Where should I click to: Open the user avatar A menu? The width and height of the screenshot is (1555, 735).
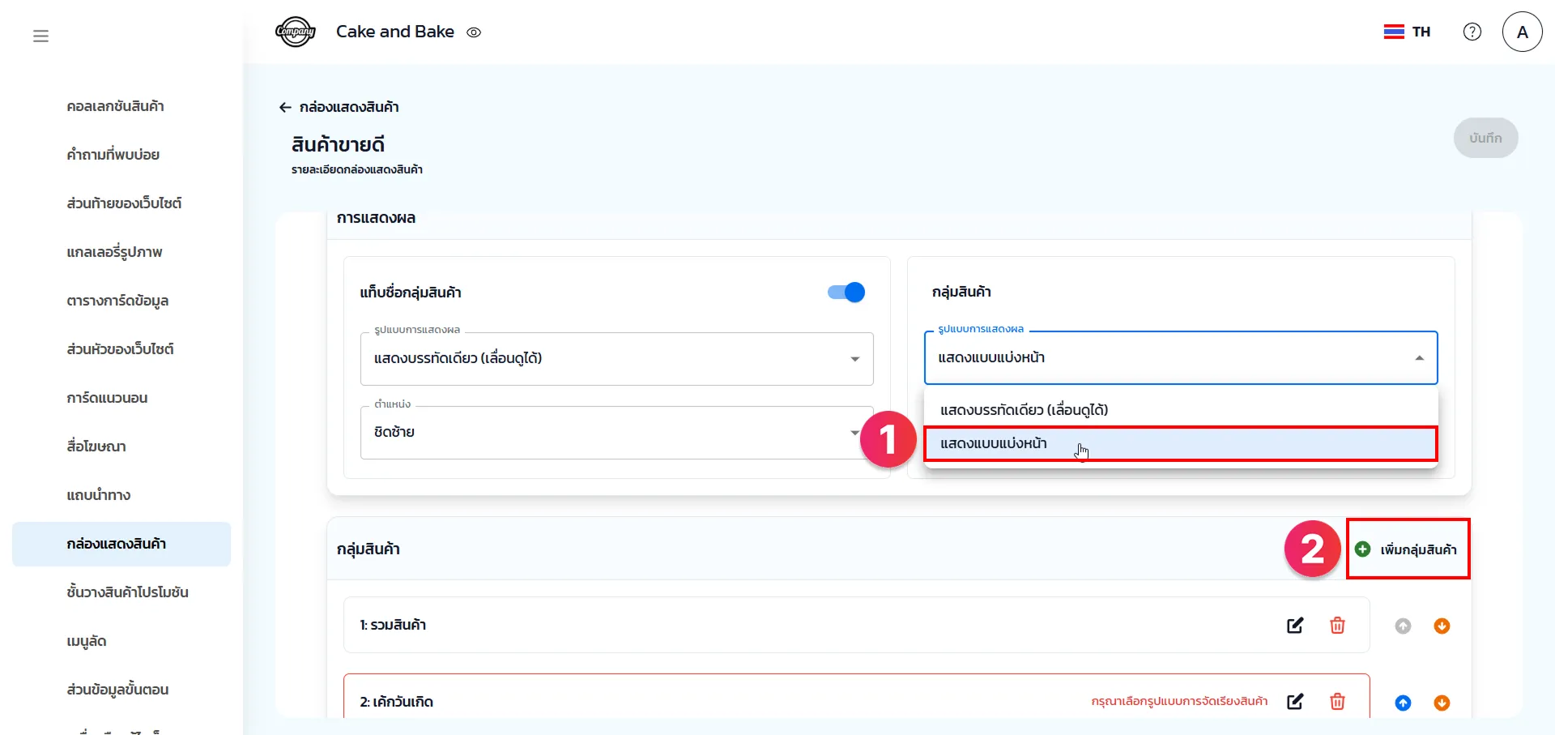click(1522, 32)
